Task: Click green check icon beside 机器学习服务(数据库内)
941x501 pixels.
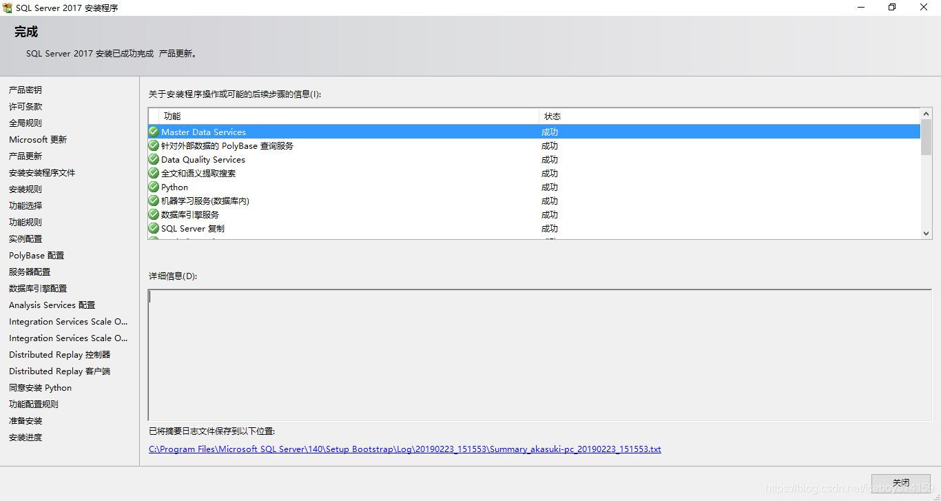Action: [x=154, y=201]
